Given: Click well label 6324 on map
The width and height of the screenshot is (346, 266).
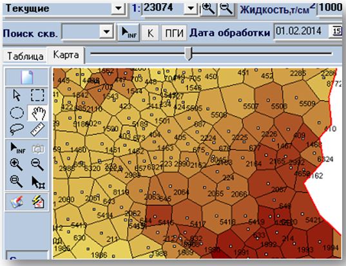Looking at the screenshot, I should click(x=325, y=159).
